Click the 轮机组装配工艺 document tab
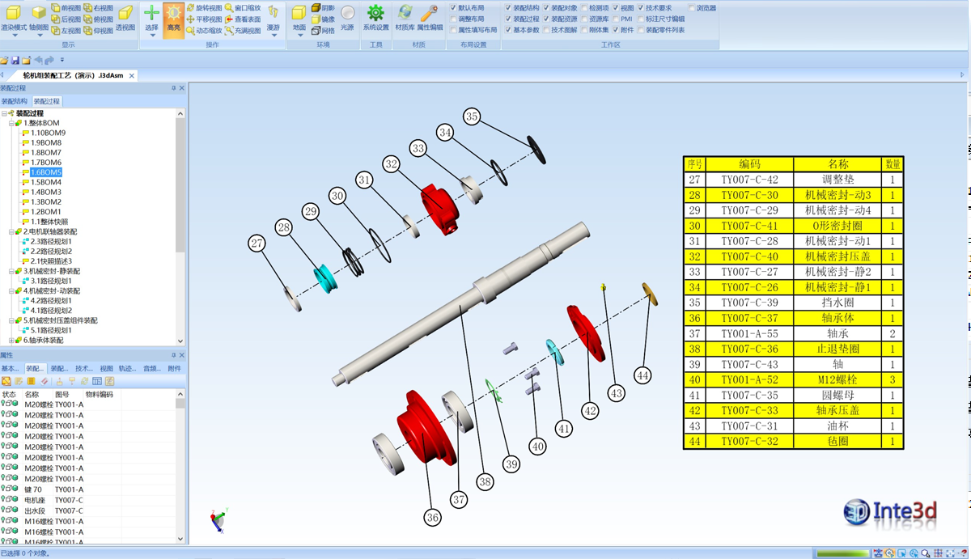This screenshot has height=559, width=971. click(x=71, y=75)
